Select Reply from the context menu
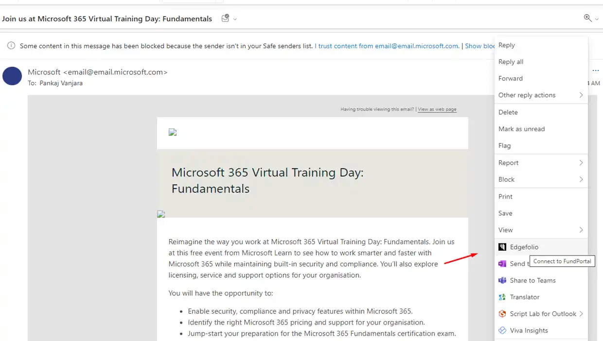The width and height of the screenshot is (603, 341). coord(541,45)
